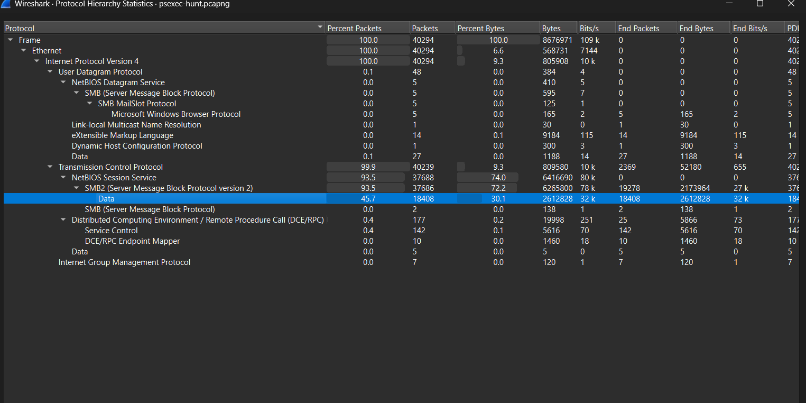Select the Service Control row
This screenshot has width=806, height=403.
402,231
